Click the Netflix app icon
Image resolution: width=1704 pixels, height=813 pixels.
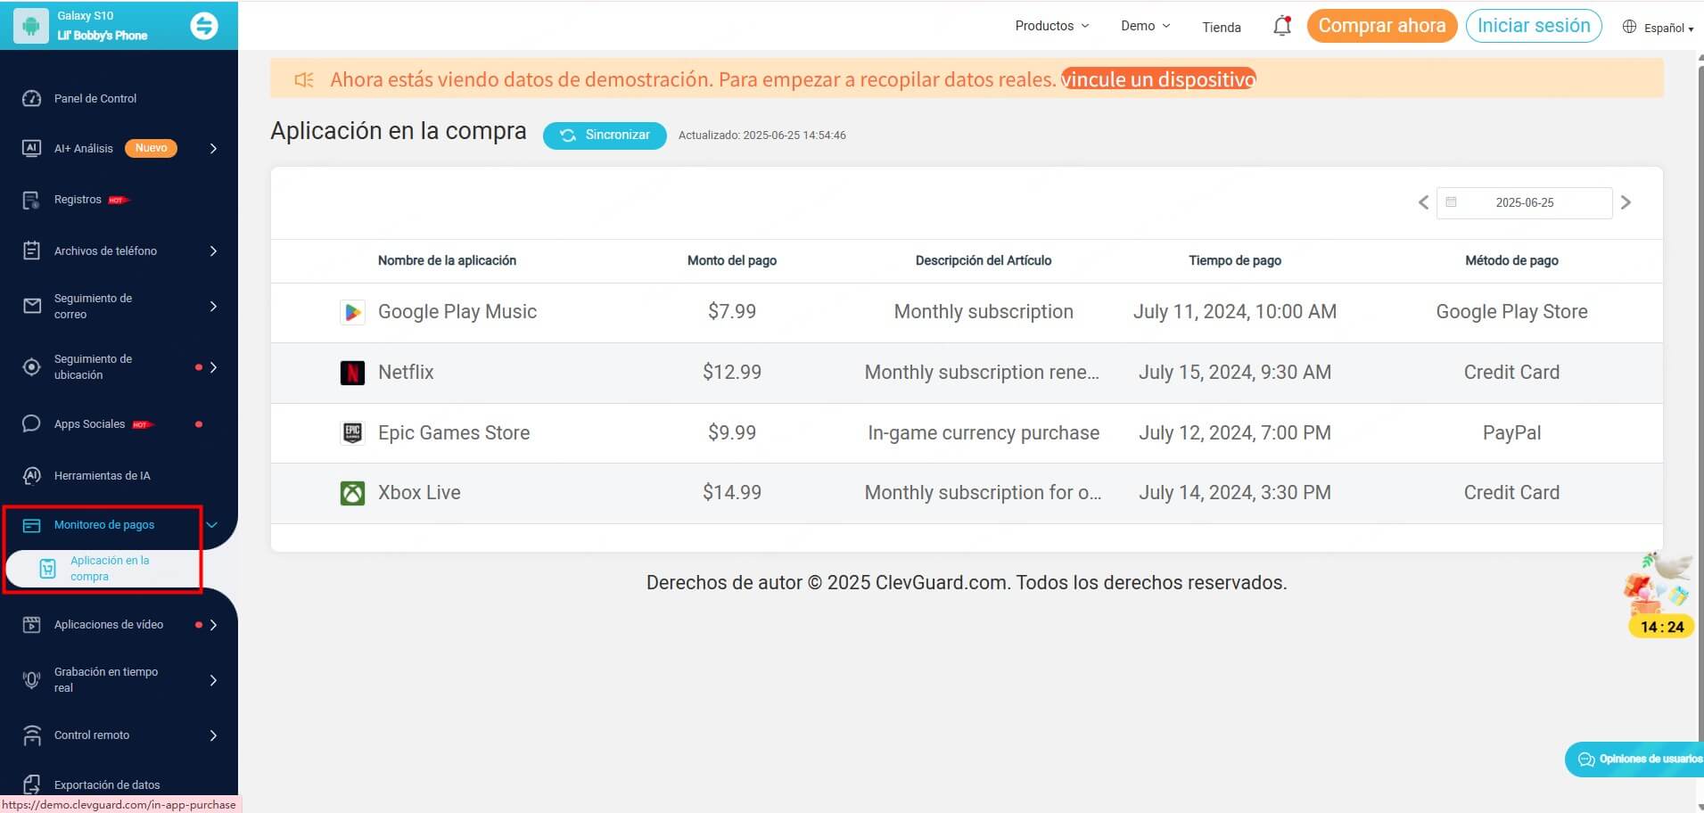[352, 373]
